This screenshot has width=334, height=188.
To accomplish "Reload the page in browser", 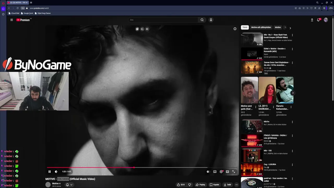I will click(x=17, y=8).
